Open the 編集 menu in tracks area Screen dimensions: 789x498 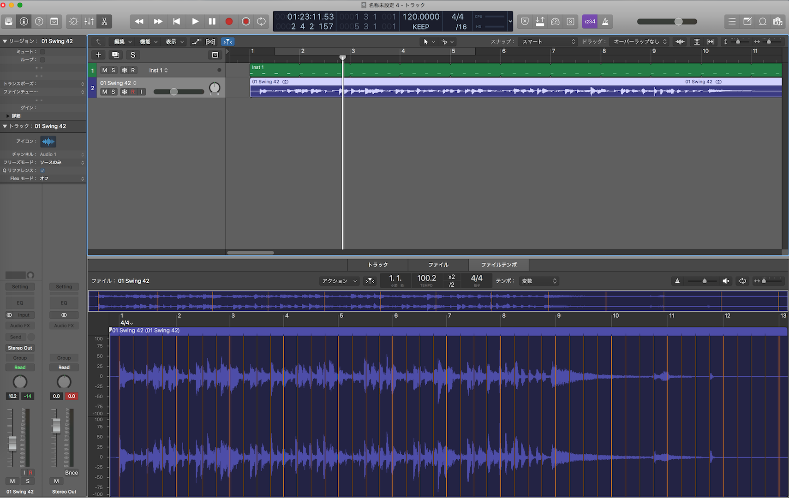(x=123, y=41)
